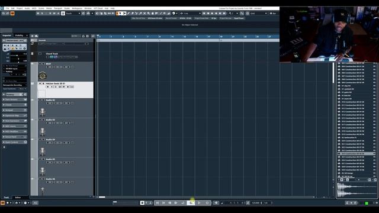Click the Audio 03 microphone icon

point(42,131)
